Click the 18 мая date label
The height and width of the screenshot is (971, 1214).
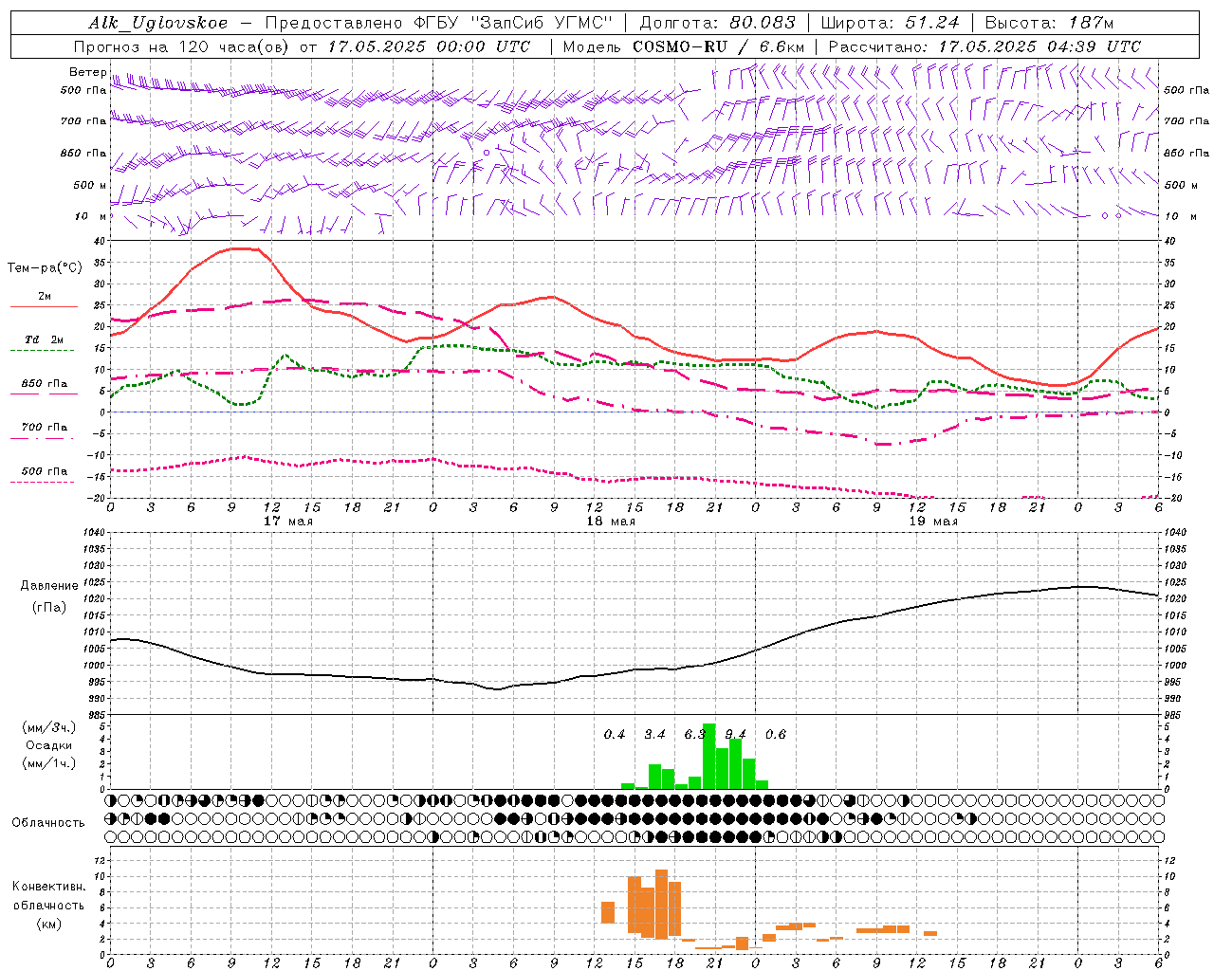point(611,521)
